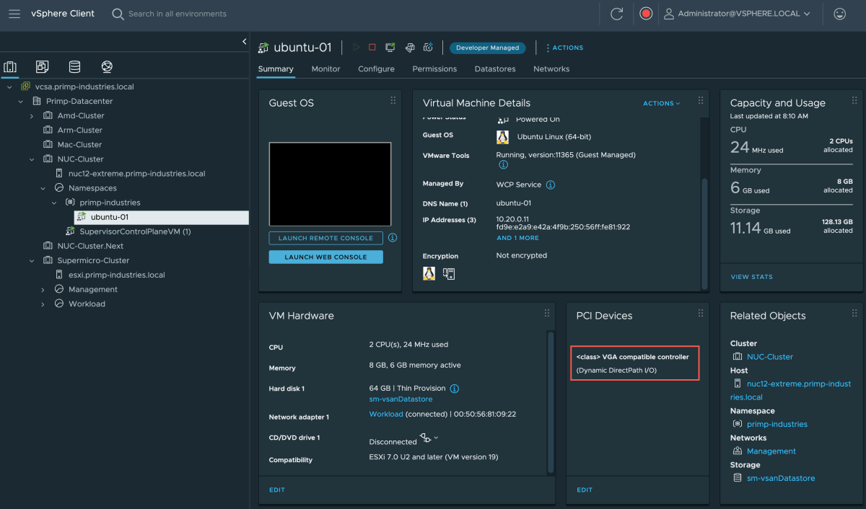This screenshot has width=866, height=509.
Task: Click the Related Objects card drag handle
Action: coord(855,313)
